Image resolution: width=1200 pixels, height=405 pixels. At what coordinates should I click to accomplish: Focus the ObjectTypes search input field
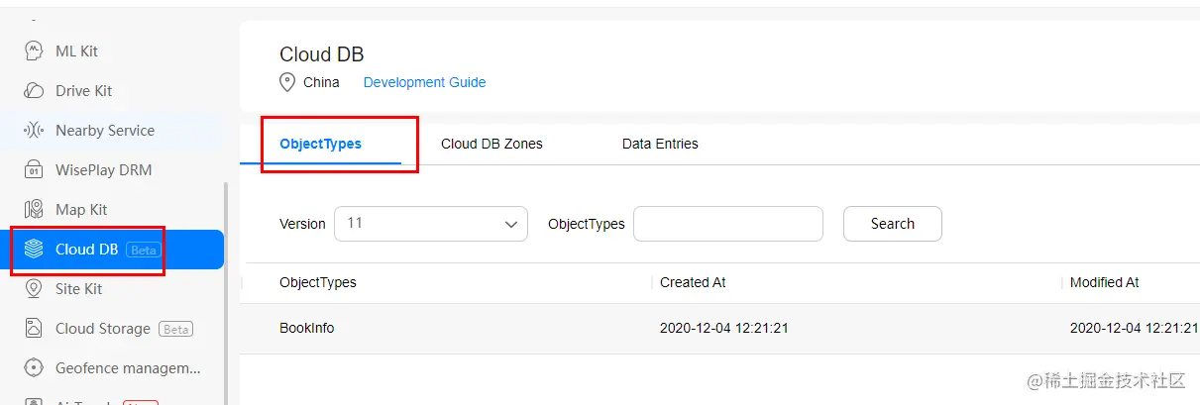tap(728, 224)
